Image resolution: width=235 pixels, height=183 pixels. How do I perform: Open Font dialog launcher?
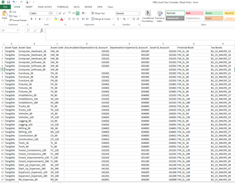tap(65, 25)
